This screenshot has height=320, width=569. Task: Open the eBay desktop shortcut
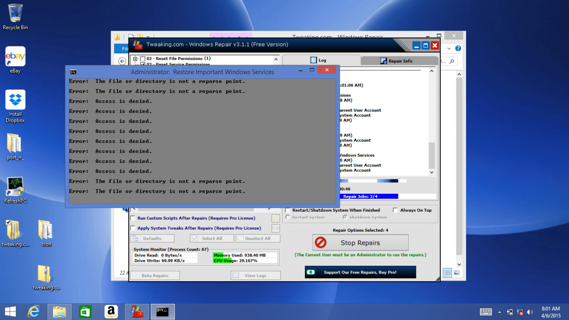15,60
